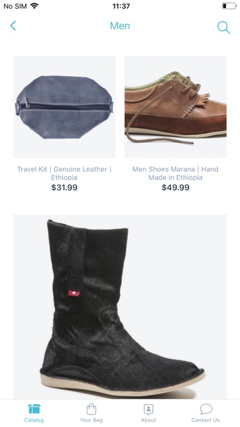The height and width of the screenshot is (427, 240).
Task: Go to Contact Us tab label
Action: pyautogui.click(x=206, y=420)
